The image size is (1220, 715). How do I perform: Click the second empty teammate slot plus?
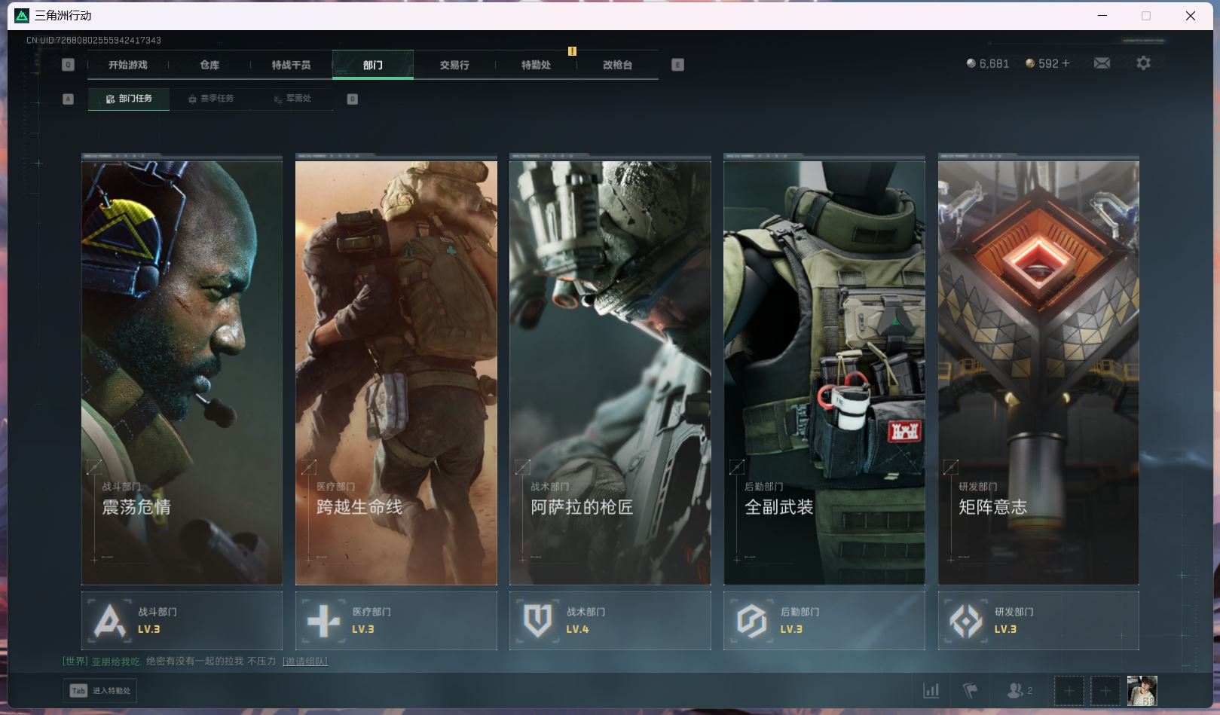pyautogui.click(x=1105, y=690)
